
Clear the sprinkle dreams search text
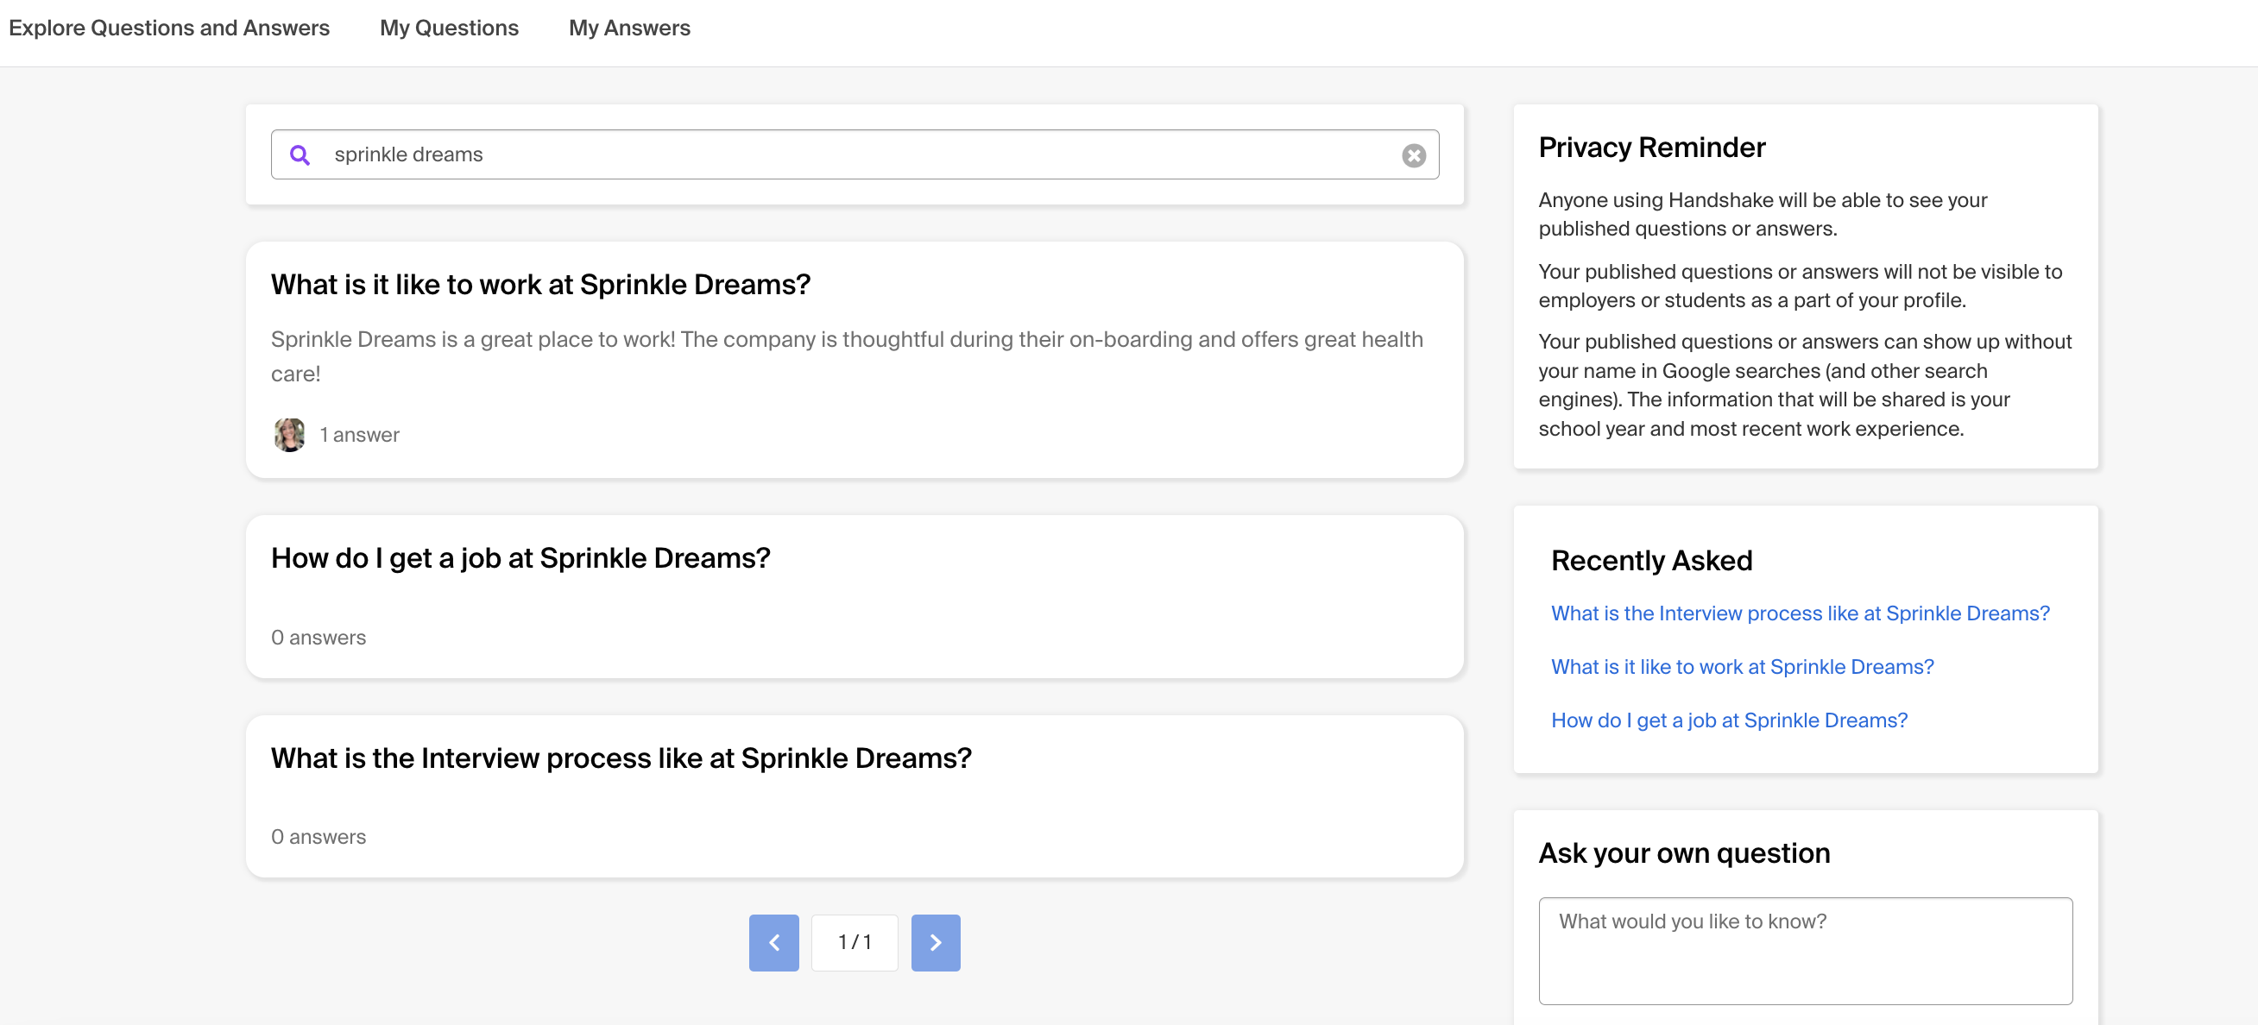pos(1413,155)
